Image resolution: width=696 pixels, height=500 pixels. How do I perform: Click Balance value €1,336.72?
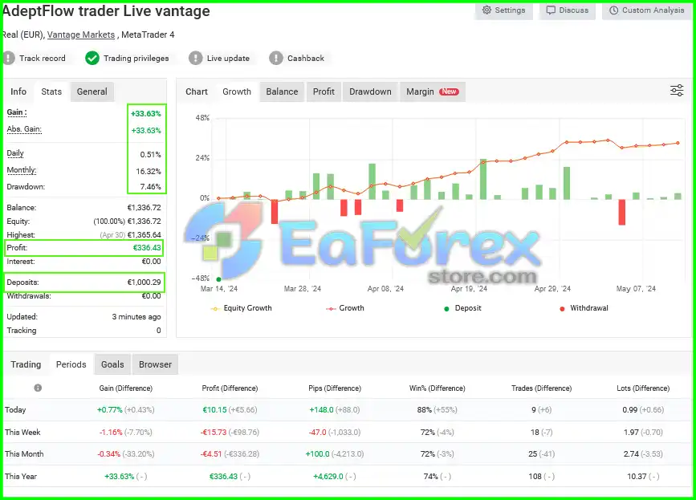click(144, 208)
